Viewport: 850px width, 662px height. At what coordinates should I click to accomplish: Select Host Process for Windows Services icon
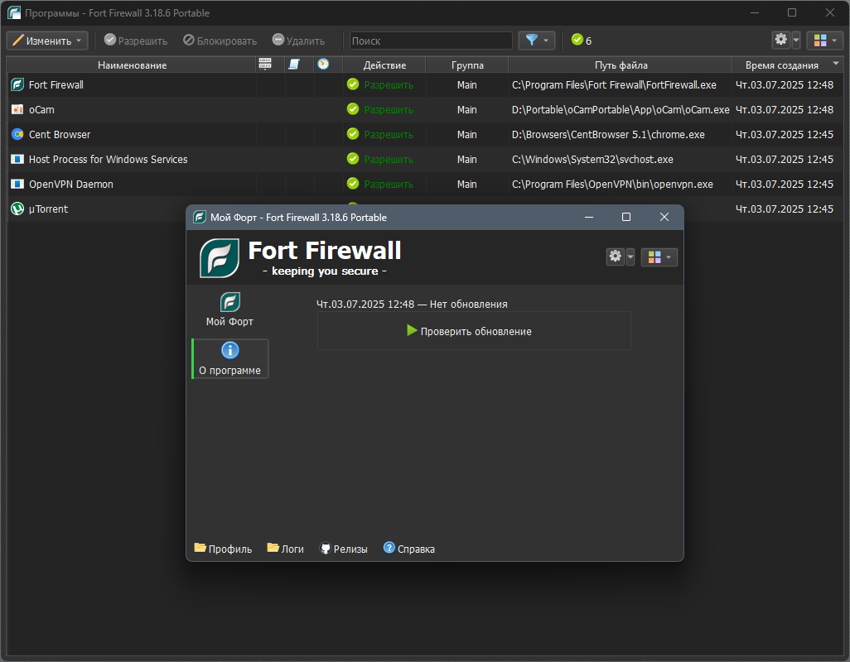(17, 159)
